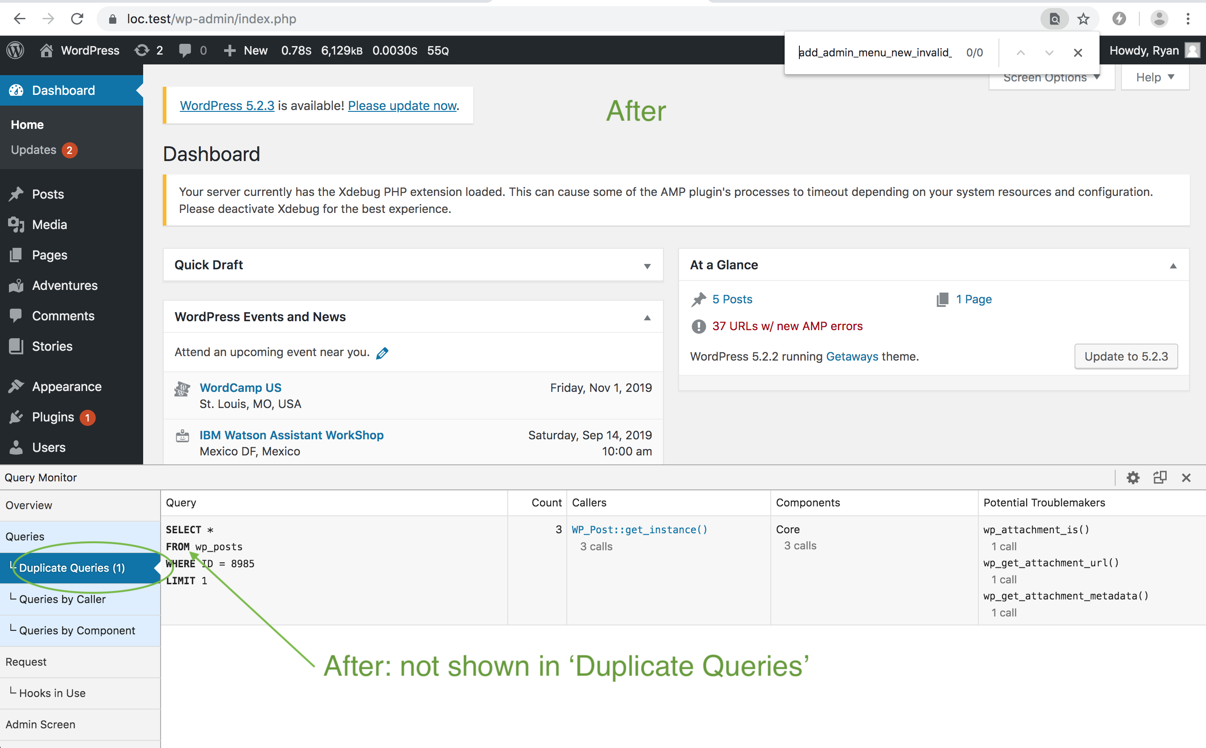Click the AMP lightning extension icon
The image size is (1206, 748).
[x=1119, y=19]
